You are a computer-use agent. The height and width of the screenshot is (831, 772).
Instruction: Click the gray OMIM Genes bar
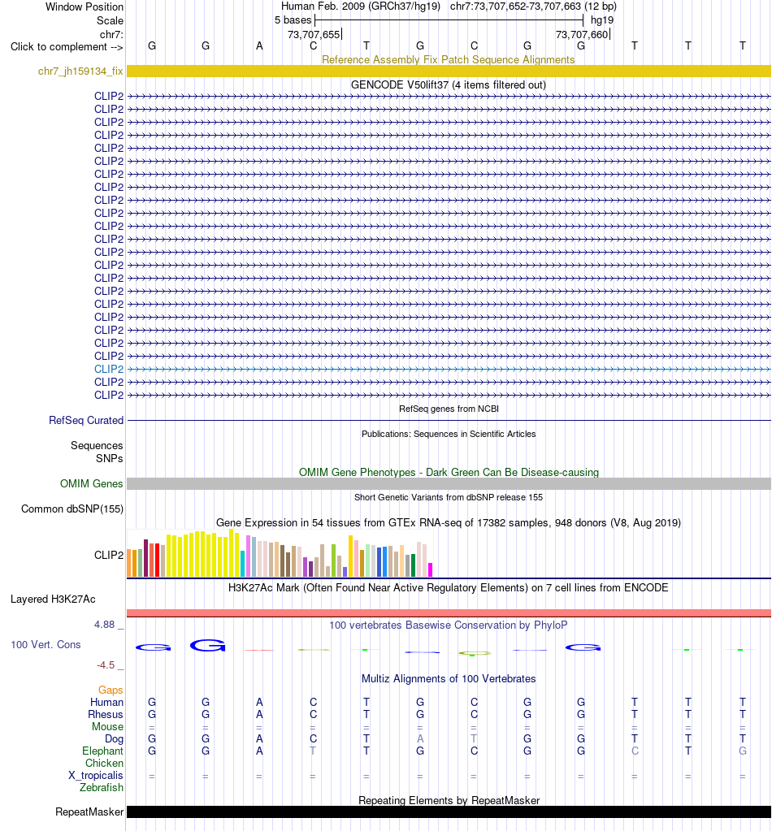(x=449, y=483)
